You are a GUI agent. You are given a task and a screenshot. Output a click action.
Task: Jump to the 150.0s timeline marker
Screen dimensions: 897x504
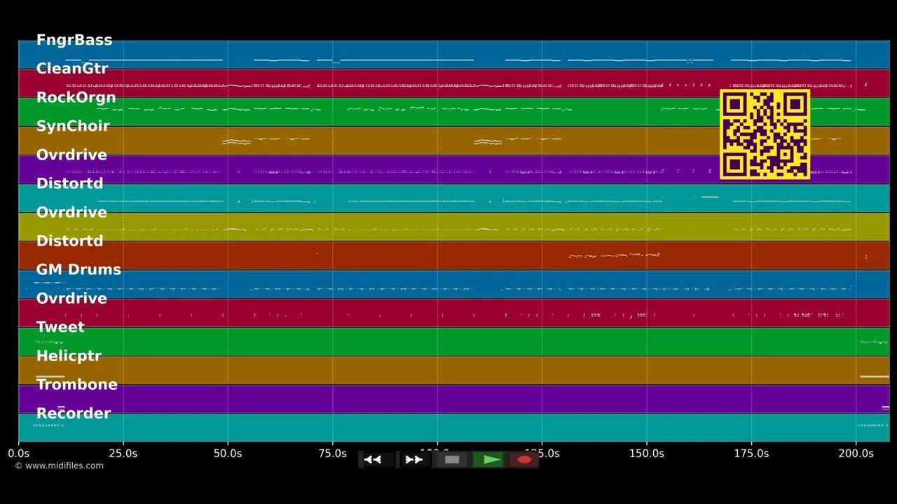(x=646, y=454)
